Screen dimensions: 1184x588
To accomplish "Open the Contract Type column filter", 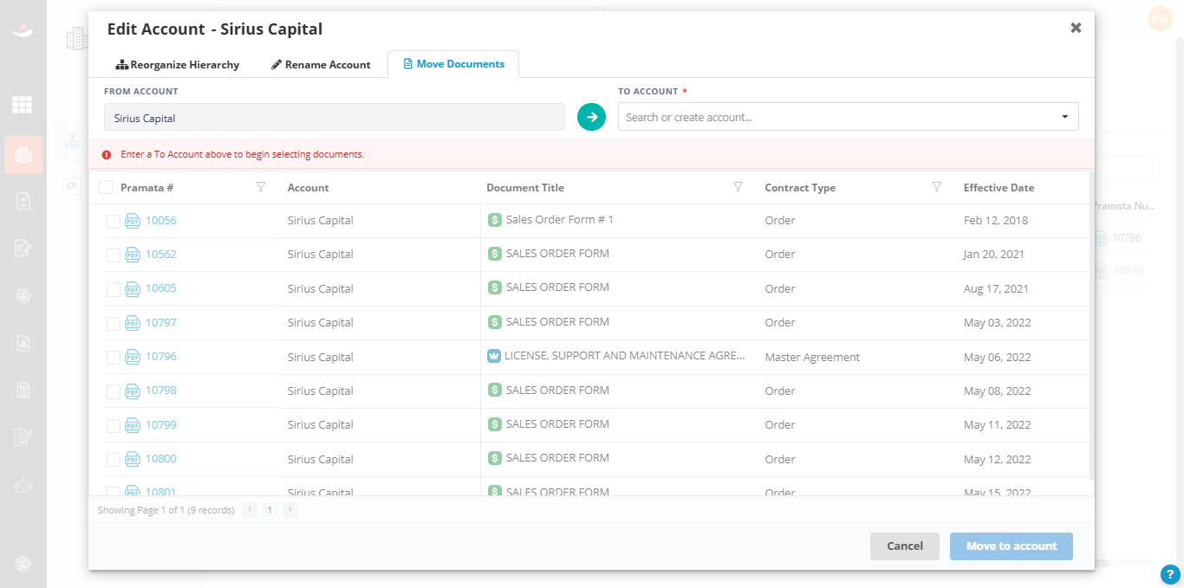I will click(936, 187).
